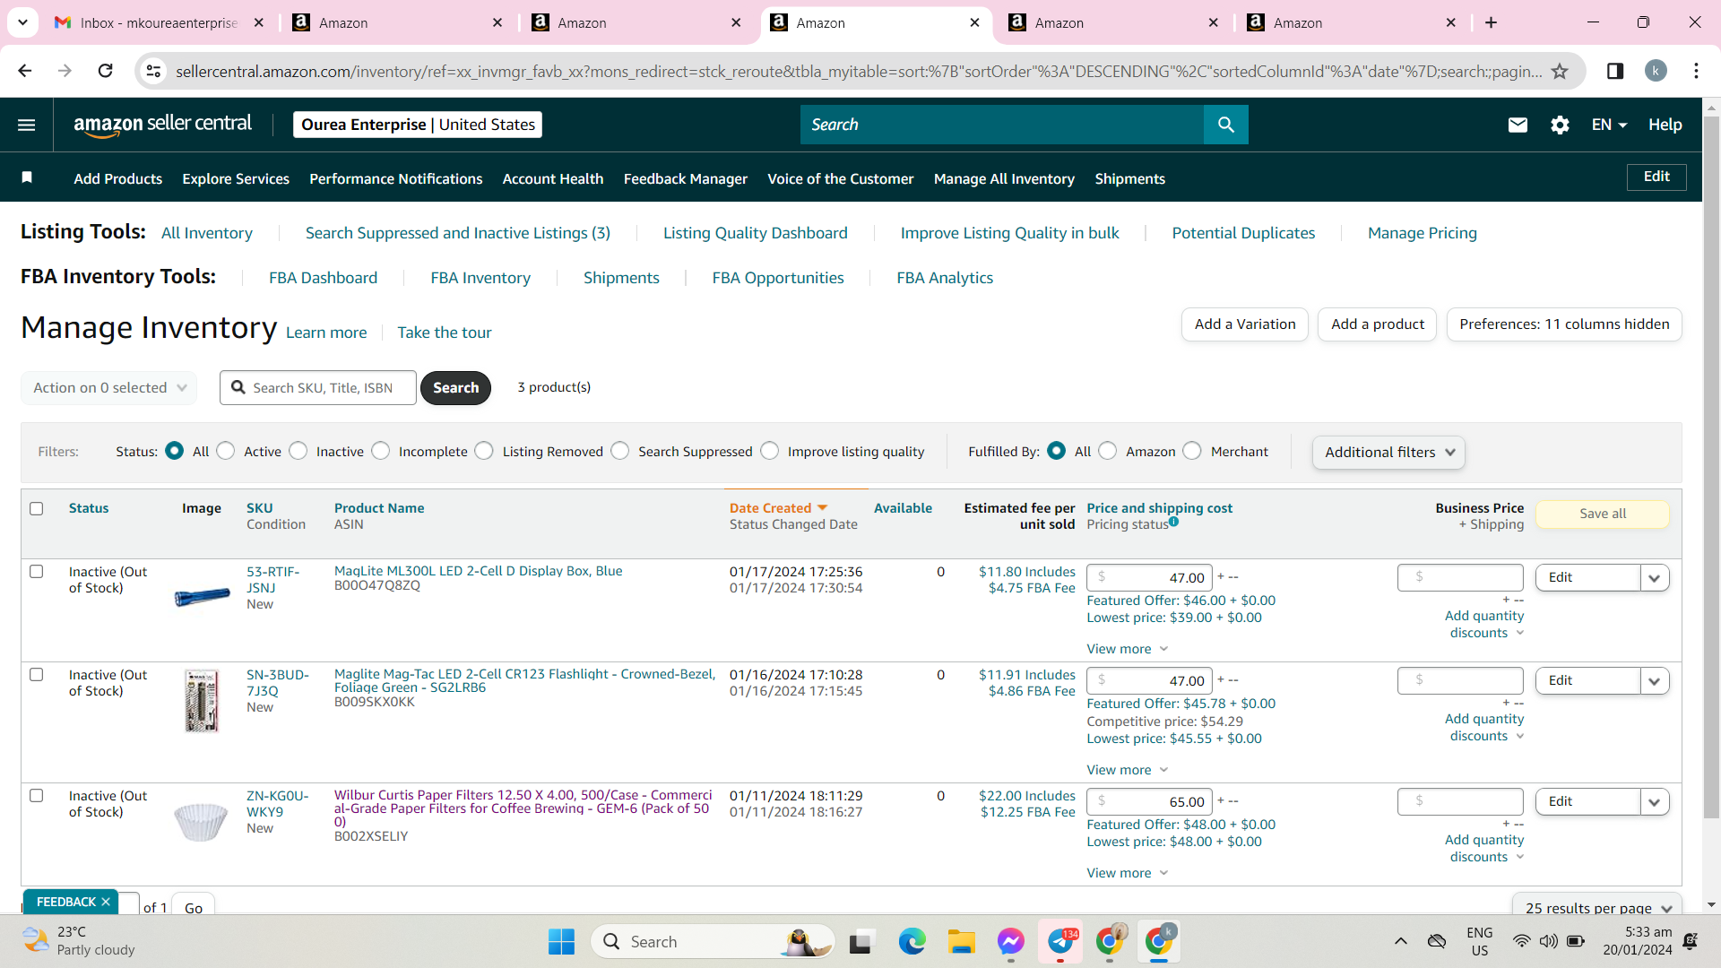
Task: Click Preferences: 11 columns hidden button
Action: [x=1564, y=324]
